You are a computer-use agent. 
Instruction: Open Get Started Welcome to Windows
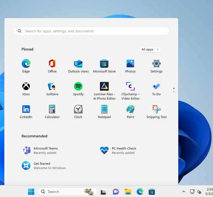point(44,166)
